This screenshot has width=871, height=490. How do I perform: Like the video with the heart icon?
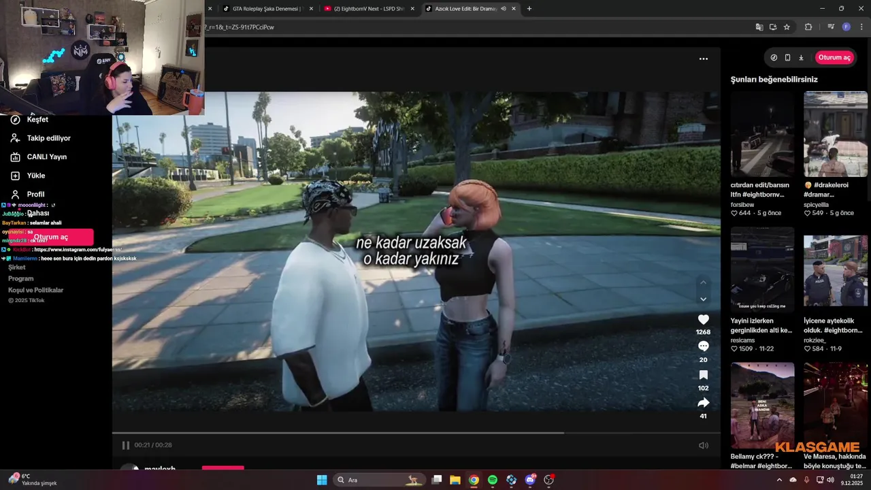(704, 320)
